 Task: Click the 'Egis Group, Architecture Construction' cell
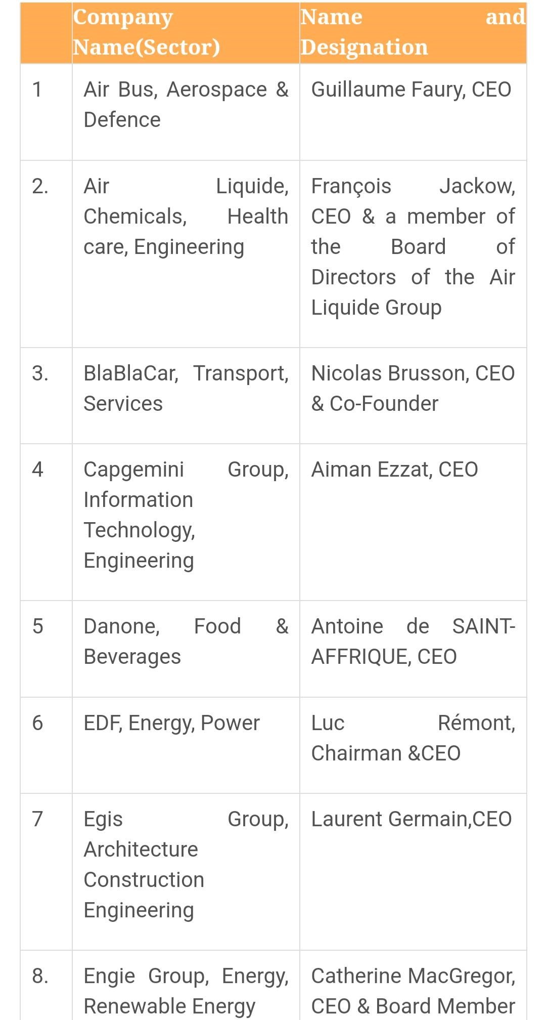[186, 872]
